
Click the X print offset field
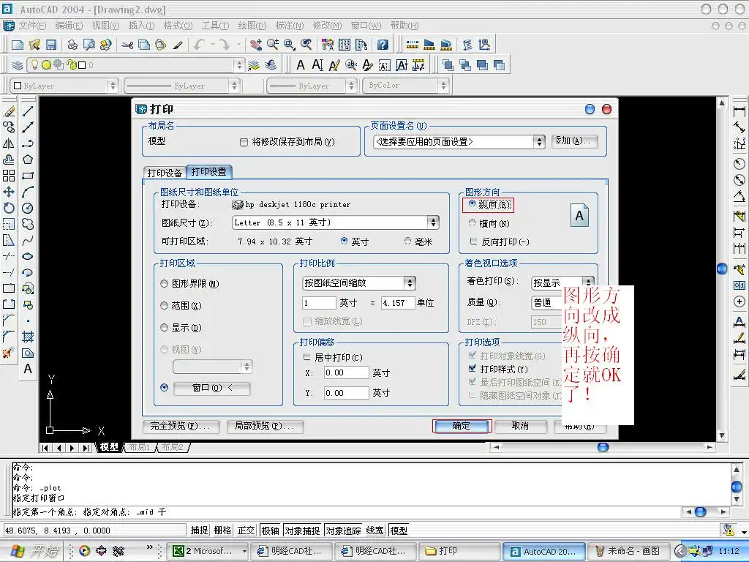tap(346, 372)
